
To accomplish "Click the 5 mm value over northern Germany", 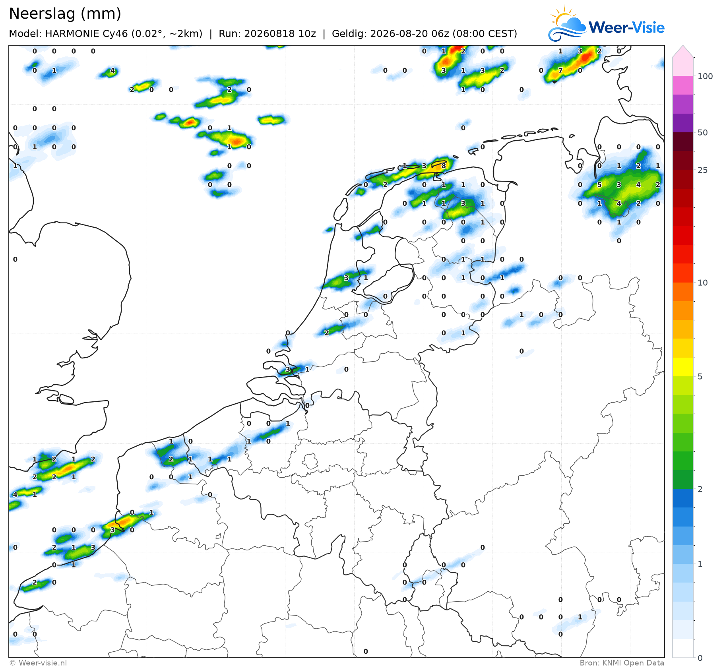I will tap(599, 185).
